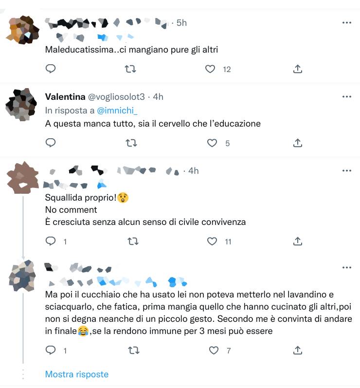Retweet Valentina's tweet about cervello
Viewport: 360px width, 388px height.
pos(131,143)
